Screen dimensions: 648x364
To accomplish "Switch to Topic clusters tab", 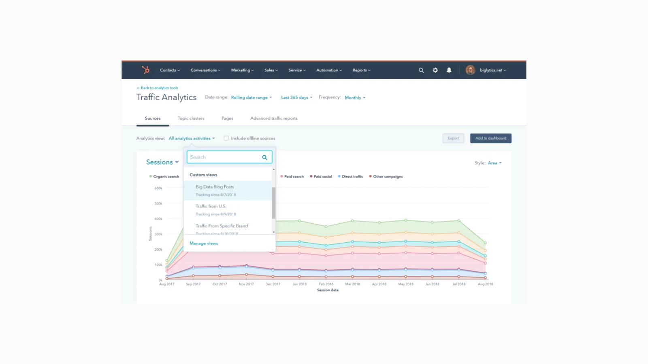I will 191,119.
